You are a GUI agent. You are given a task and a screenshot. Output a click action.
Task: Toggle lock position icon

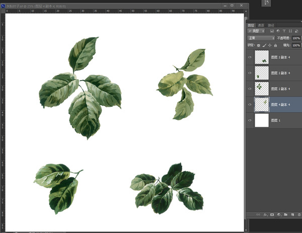pos(270,45)
